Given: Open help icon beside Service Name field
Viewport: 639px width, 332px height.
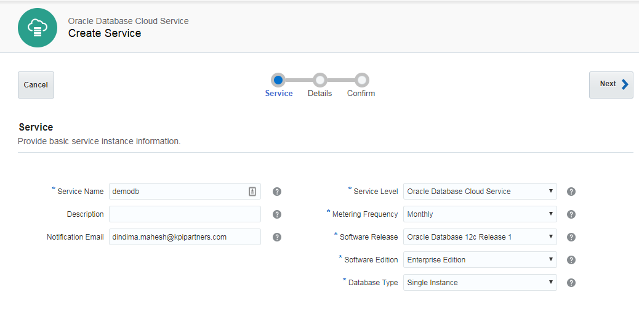Looking at the screenshot, I should [277, 192].
